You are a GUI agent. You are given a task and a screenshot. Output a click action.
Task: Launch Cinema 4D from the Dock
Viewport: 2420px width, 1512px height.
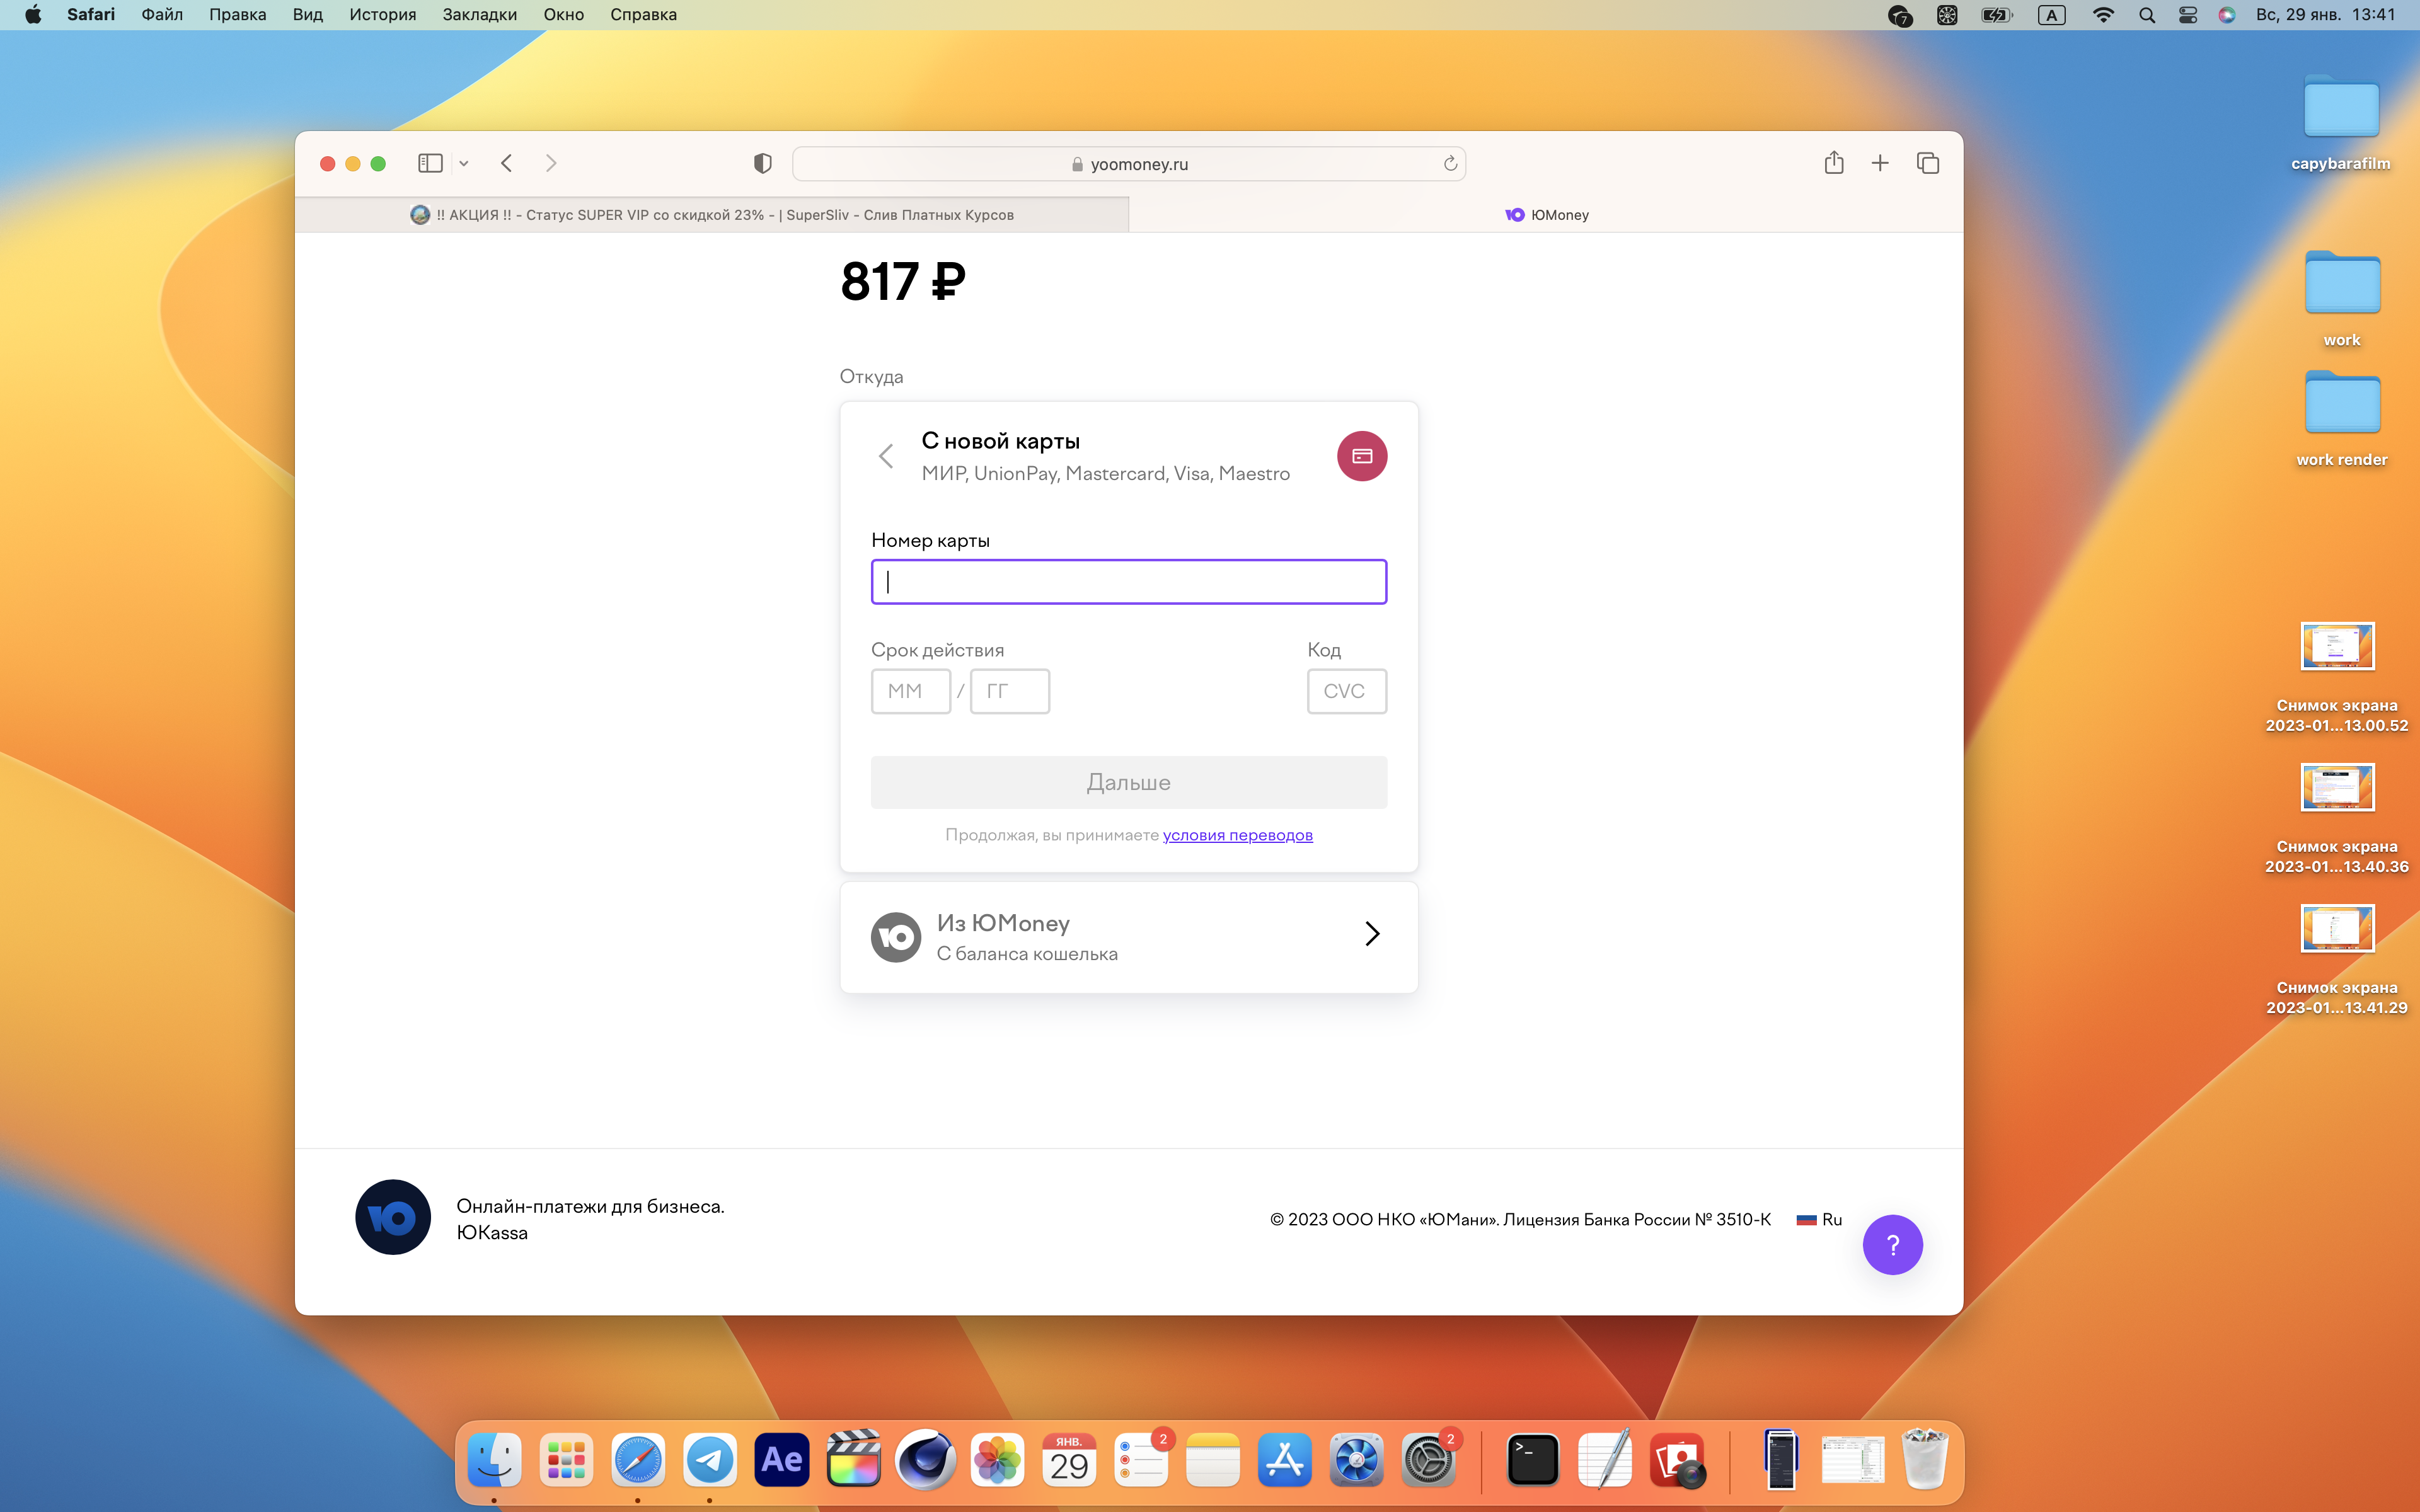point(926,1461)
